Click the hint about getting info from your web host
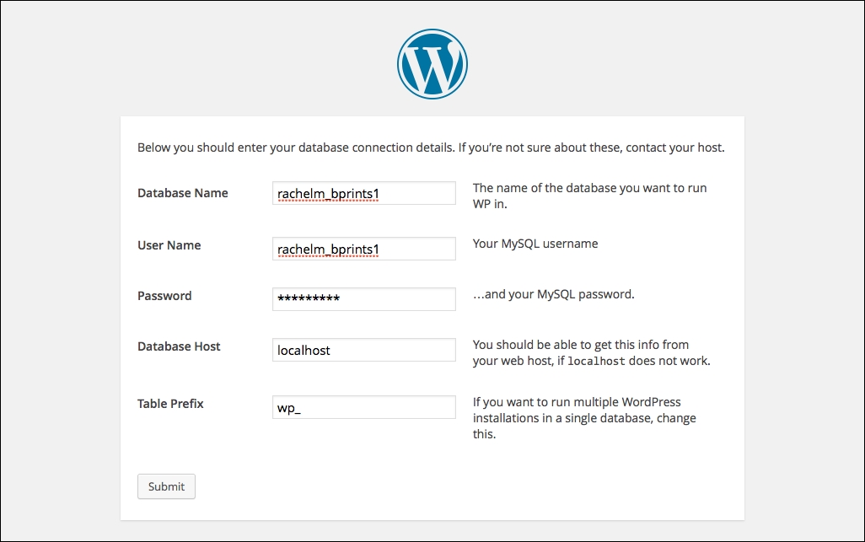Viewport: 865px width, 542px height. pos(591,352)
